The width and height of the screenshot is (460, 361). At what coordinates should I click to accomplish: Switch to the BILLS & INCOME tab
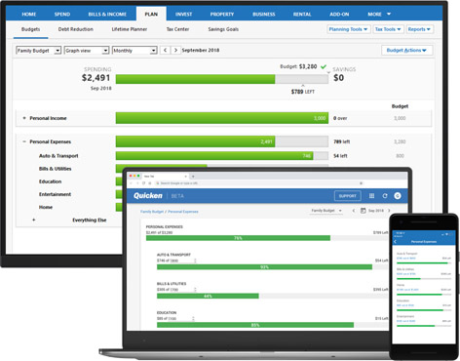click(107, 15)
